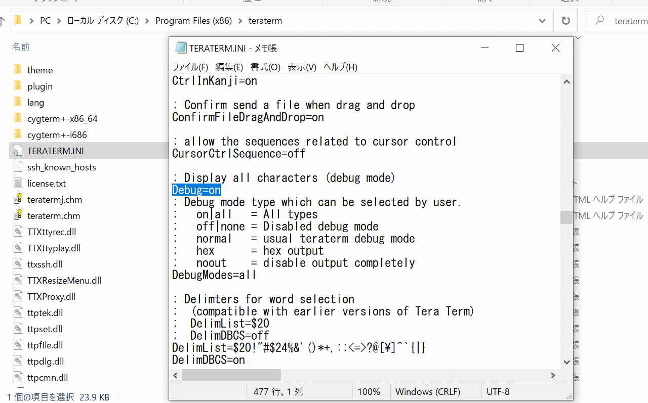Maximize the Notepad window
Viewport: 648px width, 403px height.
pyautogui.click(x=519, y=48)
